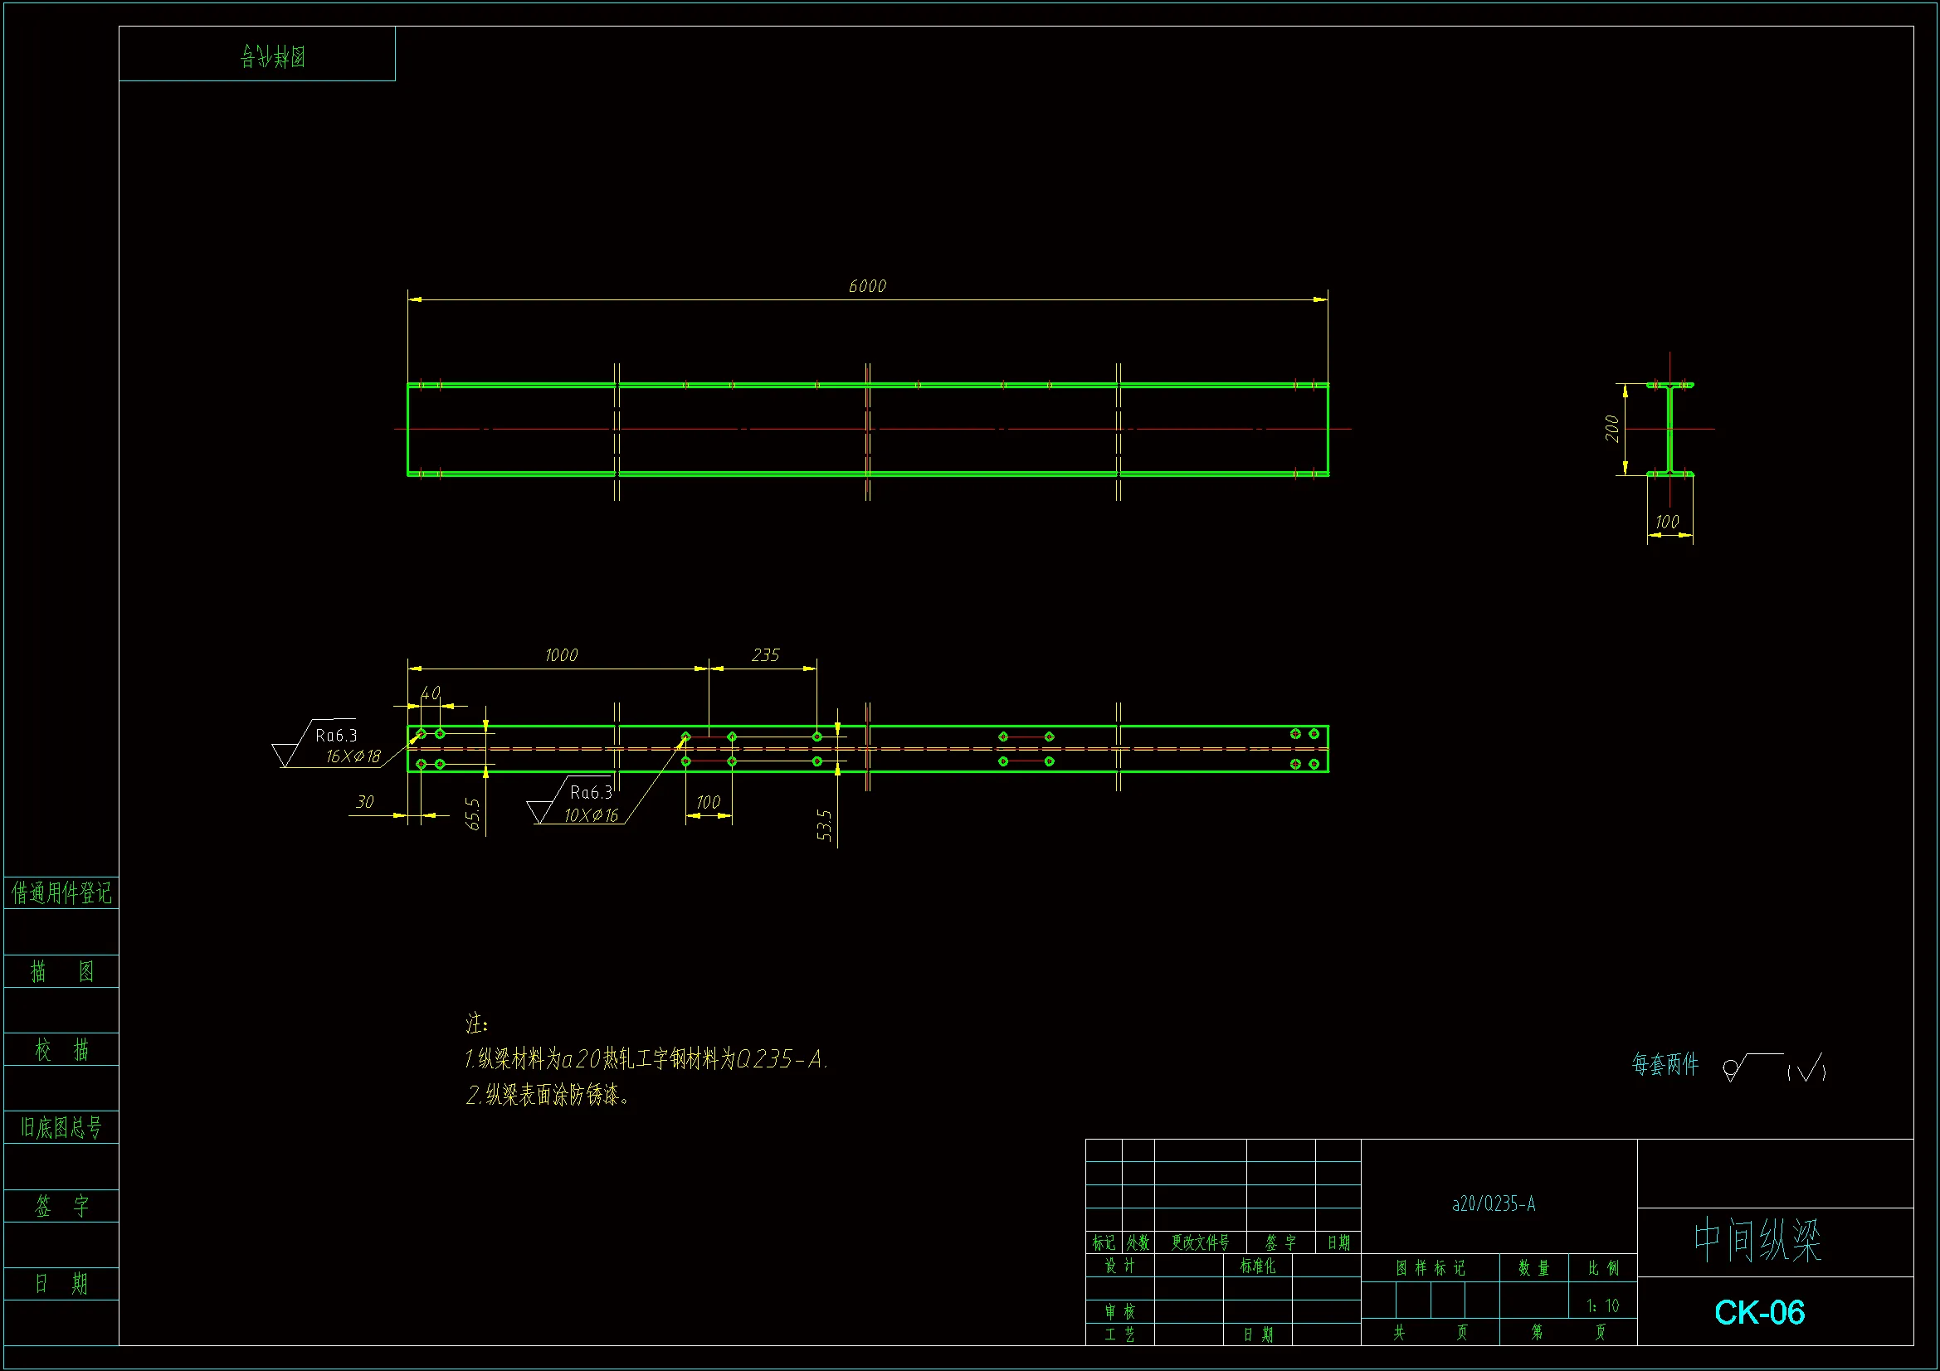This screenshot has width=1940, height=1371.
Task: Click the 每套两件 quantity note
Action: (x=1665, y=1064)
